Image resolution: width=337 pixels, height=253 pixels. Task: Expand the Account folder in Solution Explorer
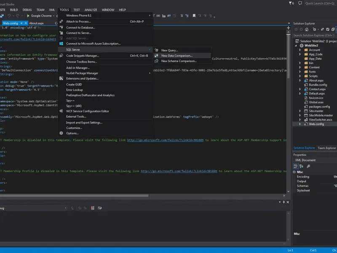point(300,50)
